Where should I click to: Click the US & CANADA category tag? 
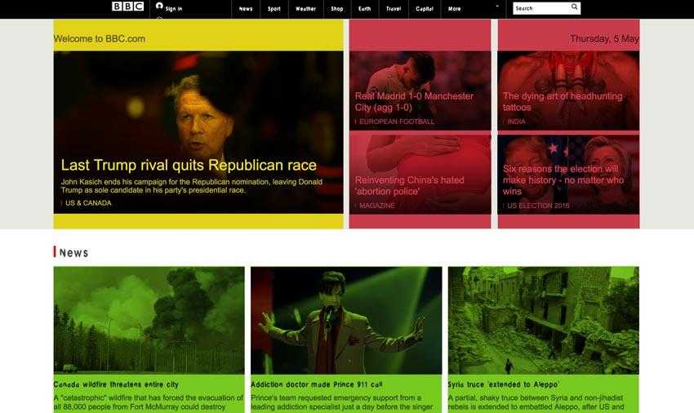88,203
